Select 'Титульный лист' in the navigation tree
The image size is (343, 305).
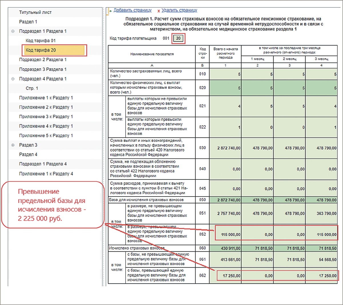click(35, 12)
